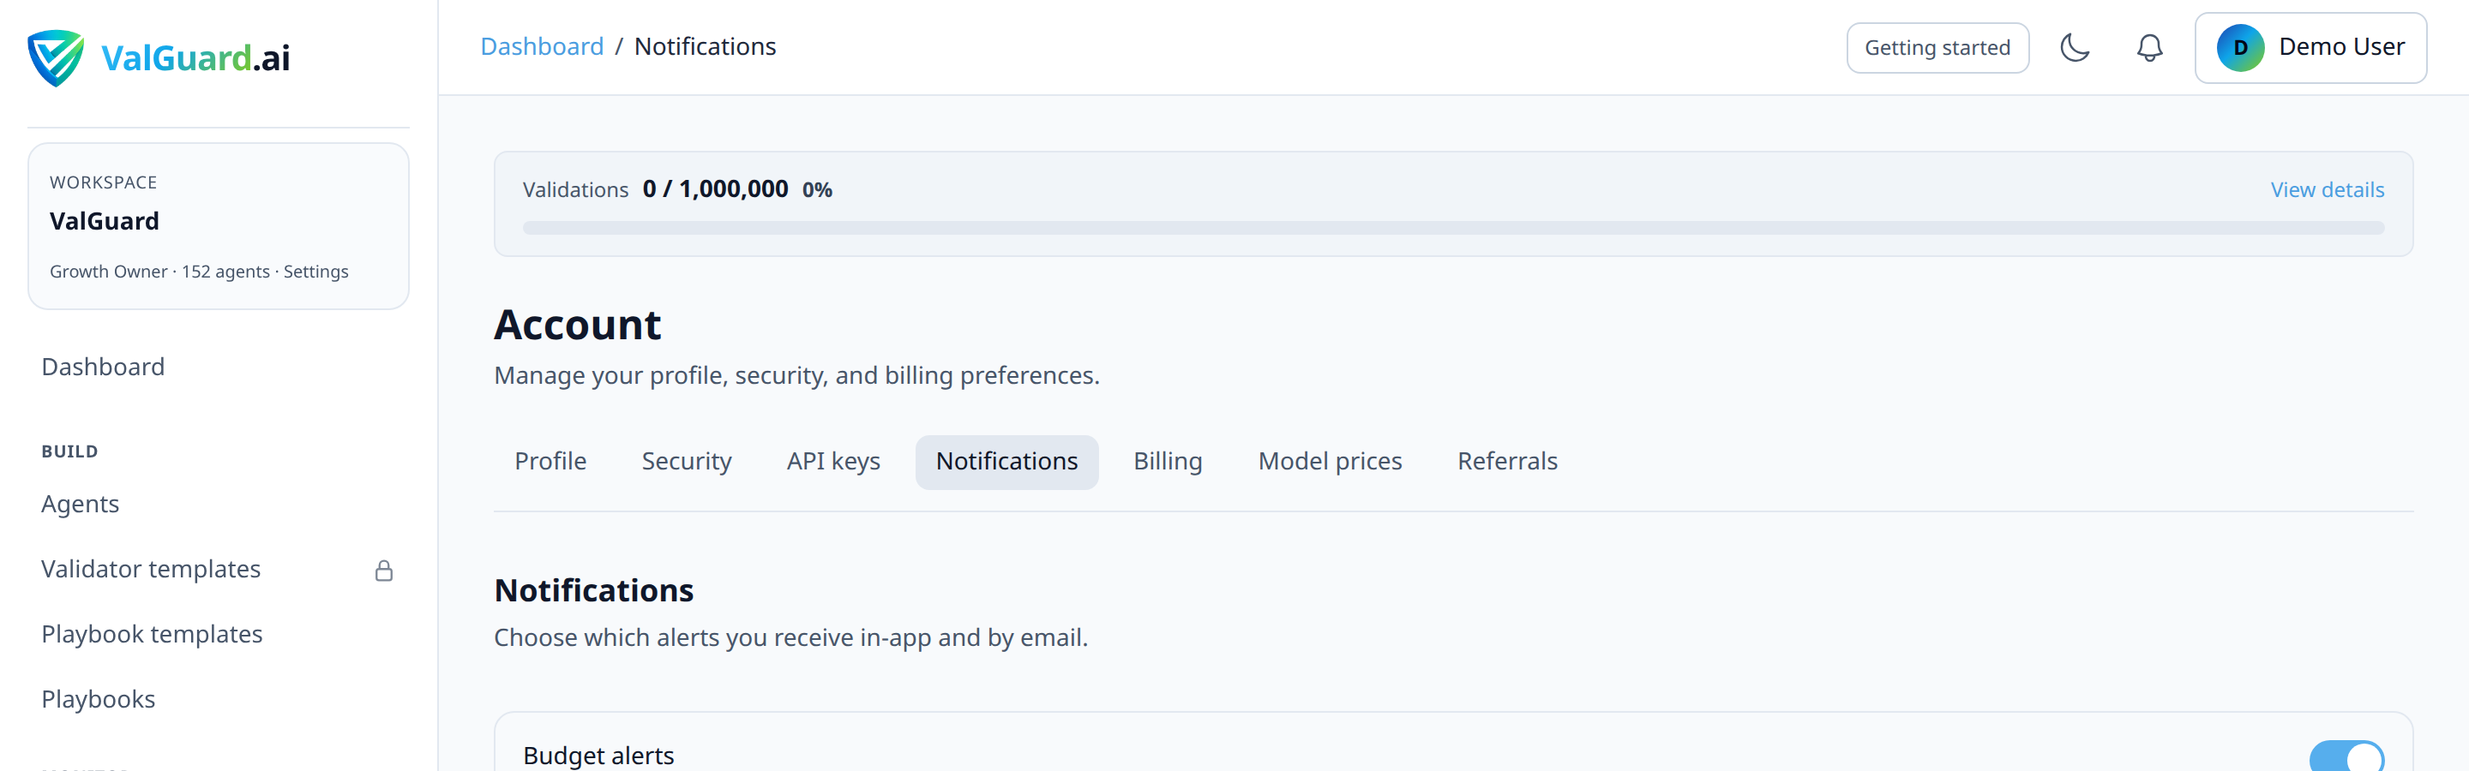
Task: Open the Demo User account menu
Action: [2310, 48]
